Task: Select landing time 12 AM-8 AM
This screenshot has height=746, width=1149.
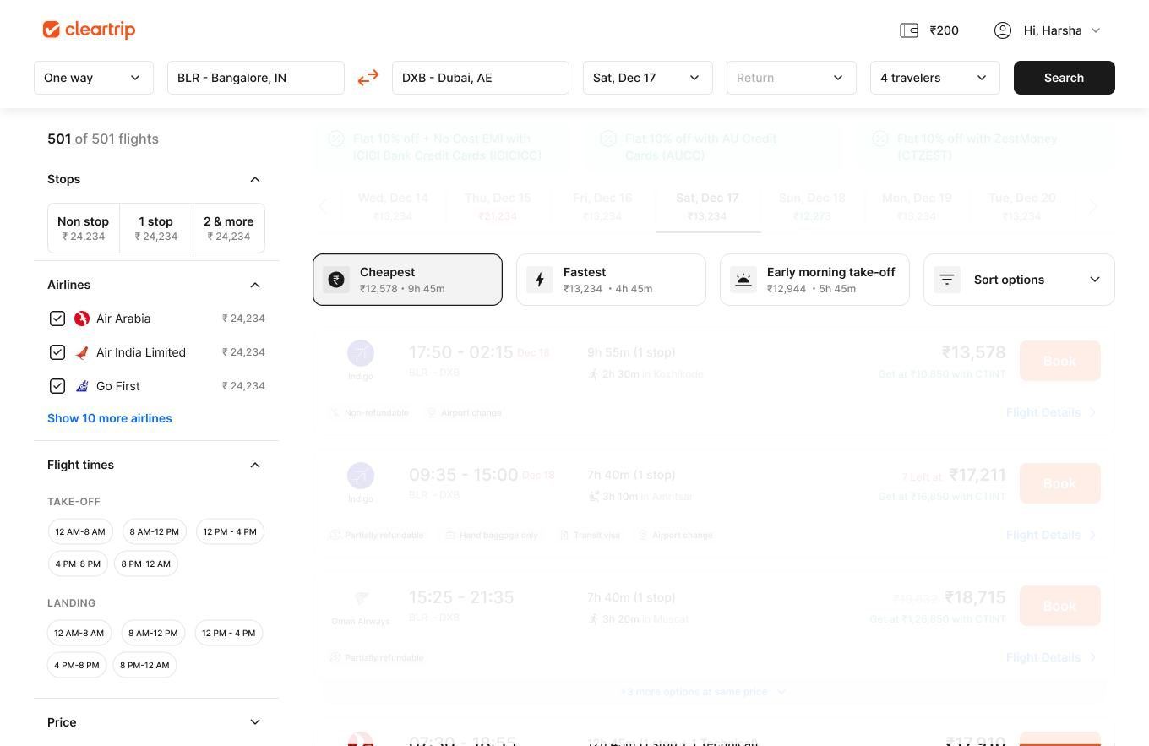Action: [79, 633]
